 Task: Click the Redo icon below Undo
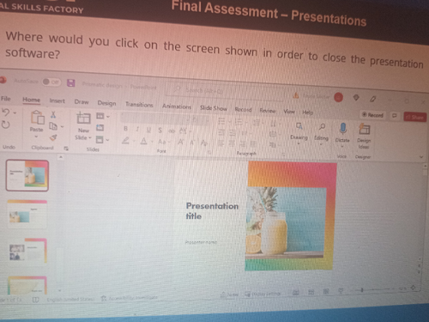pyautogui.click(x=6, y=125)
